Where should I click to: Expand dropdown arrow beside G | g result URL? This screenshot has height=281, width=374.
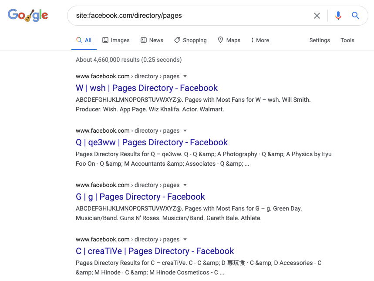pos(185,185)
